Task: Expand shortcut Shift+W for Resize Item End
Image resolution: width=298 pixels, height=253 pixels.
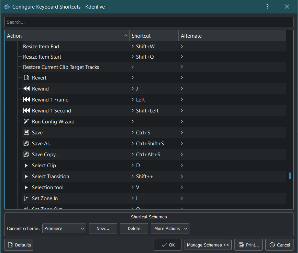Action: click(132, 46)
